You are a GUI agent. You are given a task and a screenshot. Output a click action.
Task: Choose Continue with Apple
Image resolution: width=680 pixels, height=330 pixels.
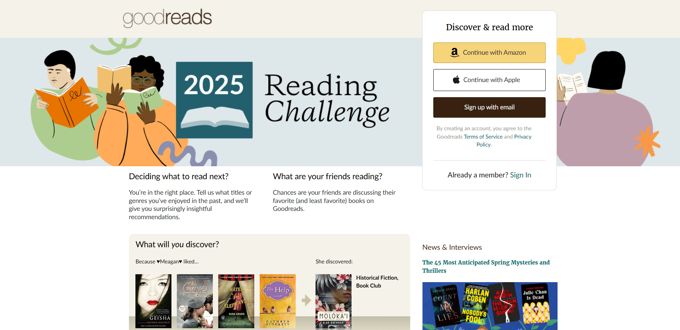point(489,80)
